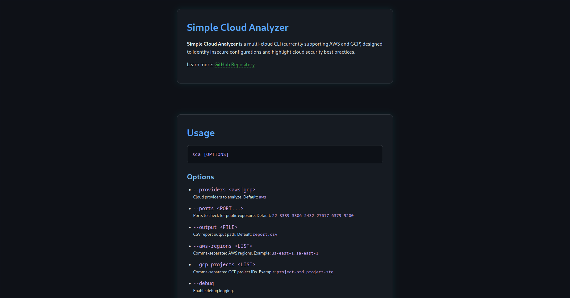Click the 'project-prd,project-stg' example

(x=305, y=272)
